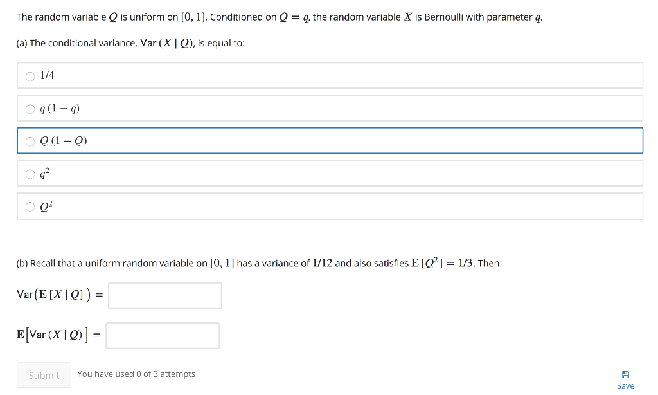Open the Save link
The image size is (658, 395).
coord(625,385)
